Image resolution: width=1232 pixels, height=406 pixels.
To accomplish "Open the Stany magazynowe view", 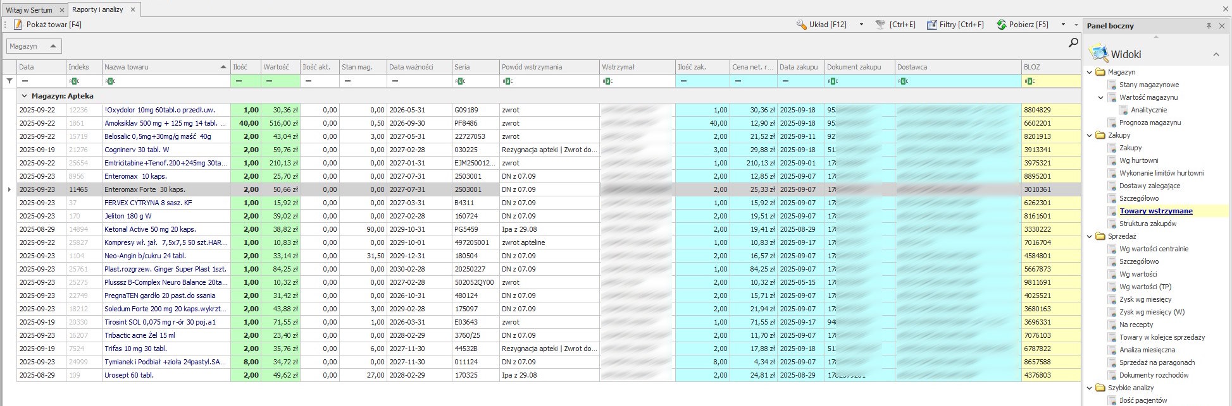I will tap(1148, 85).
